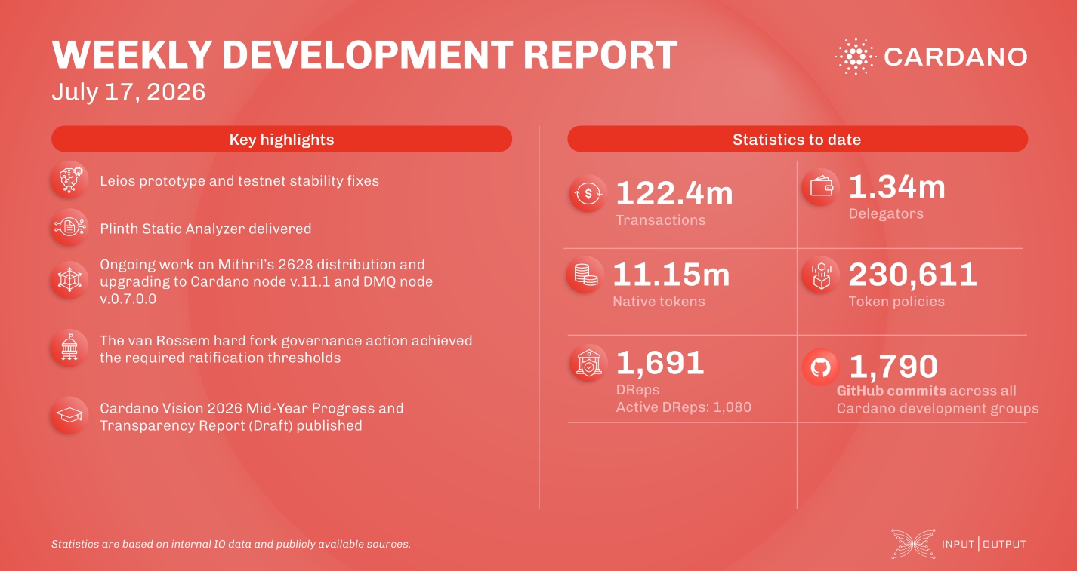Click the WEEKLY DEVELOPMENT REPORT title

[365, 54]
